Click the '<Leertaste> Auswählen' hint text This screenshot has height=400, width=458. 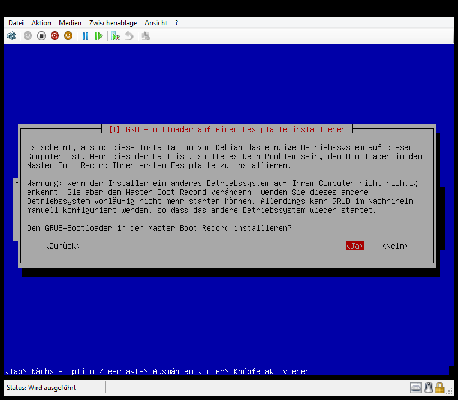pyautogui.click(x=146, y=371)
